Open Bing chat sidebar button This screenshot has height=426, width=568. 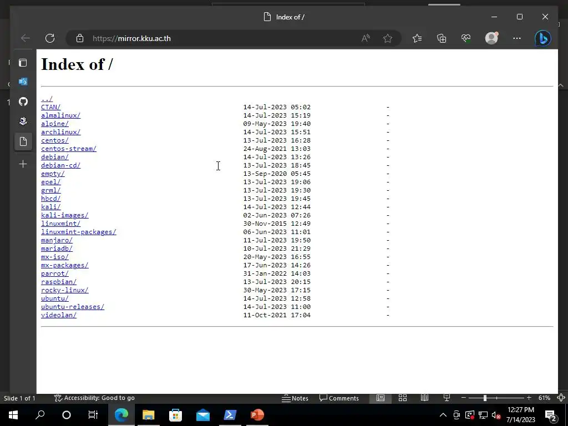pos(542,38)
